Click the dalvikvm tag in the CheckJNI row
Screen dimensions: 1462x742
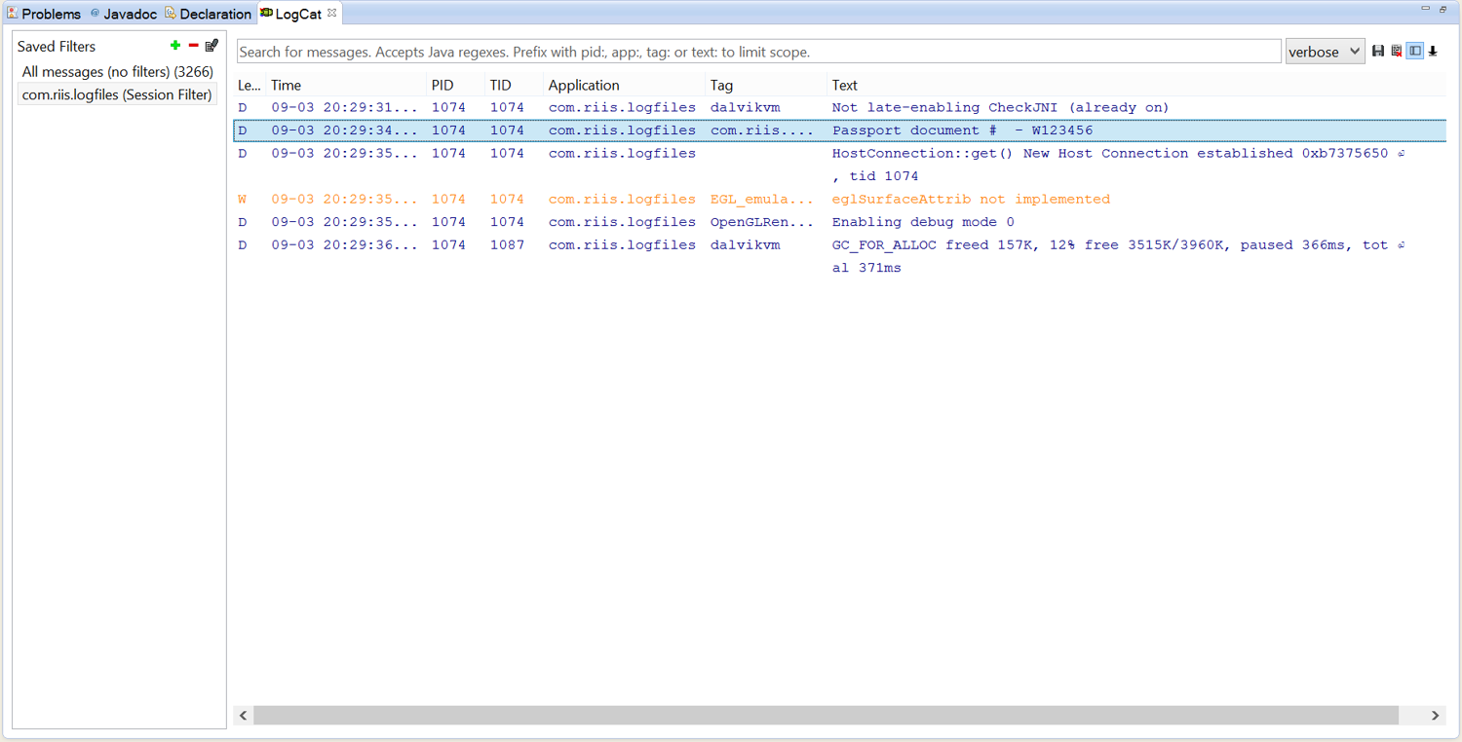point(745,107)
